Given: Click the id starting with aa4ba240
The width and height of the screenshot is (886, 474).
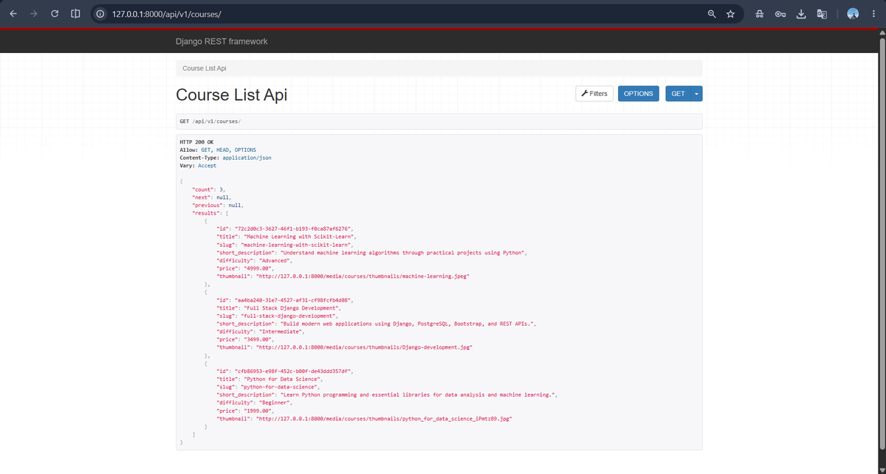Looking at the screenshot, I should click(x=294, y=301).
